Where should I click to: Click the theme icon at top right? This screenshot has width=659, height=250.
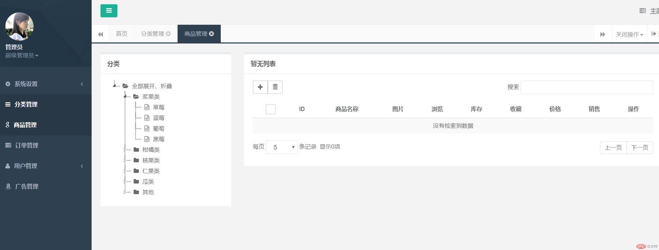tap(643, 11)
